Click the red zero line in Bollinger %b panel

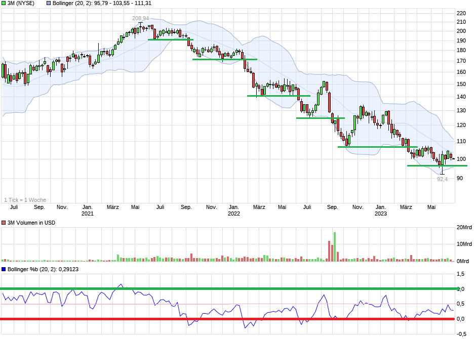tap(228, 319)
